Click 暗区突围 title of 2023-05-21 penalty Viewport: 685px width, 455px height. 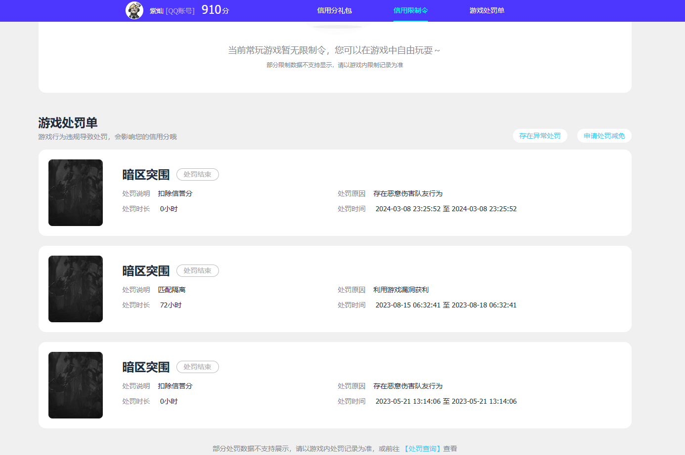pos(146,367)
